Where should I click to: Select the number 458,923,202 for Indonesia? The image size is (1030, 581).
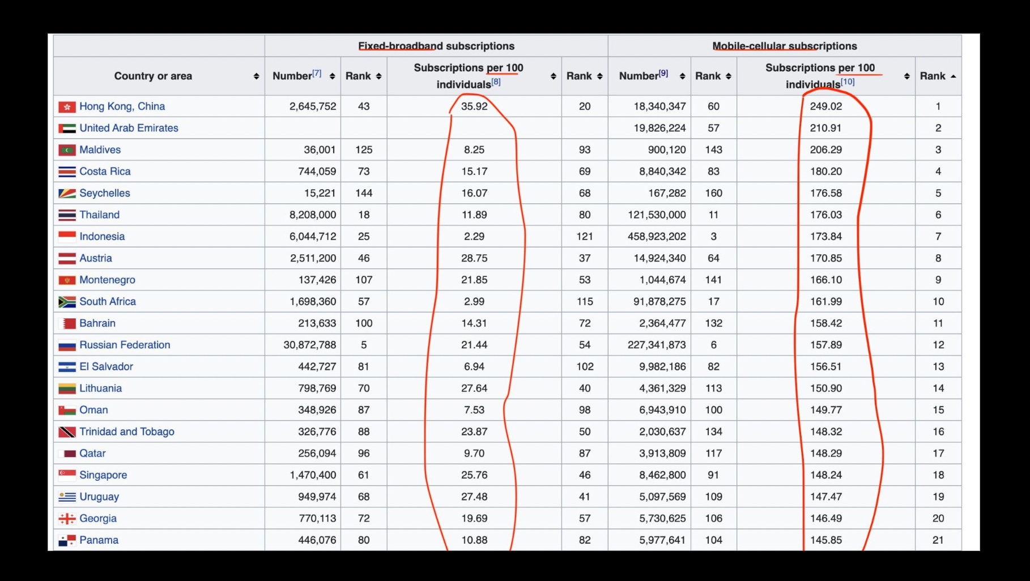[x=657, y=237]
